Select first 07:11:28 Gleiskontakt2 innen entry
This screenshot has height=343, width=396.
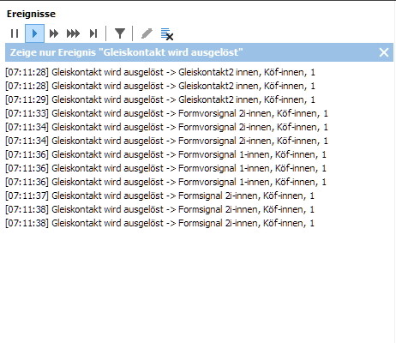(x=160, y=72)
